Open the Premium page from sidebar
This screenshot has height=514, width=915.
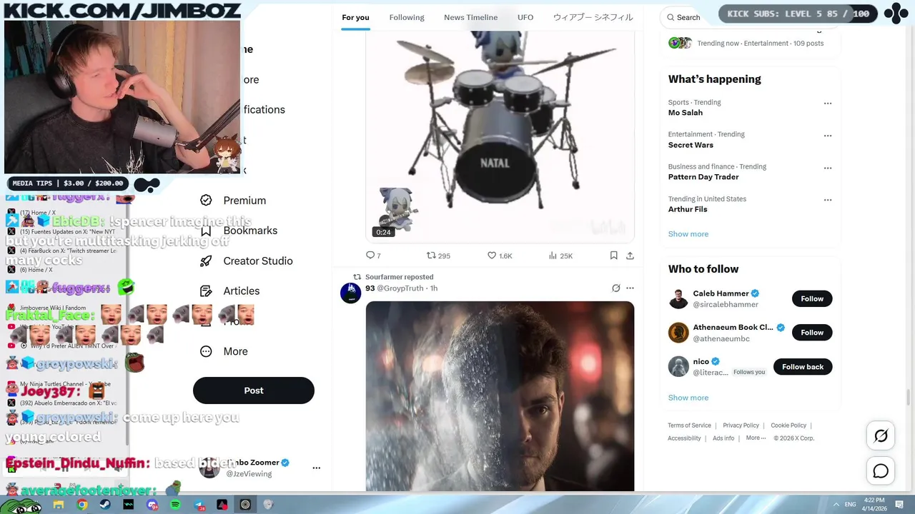coord(233,201)
